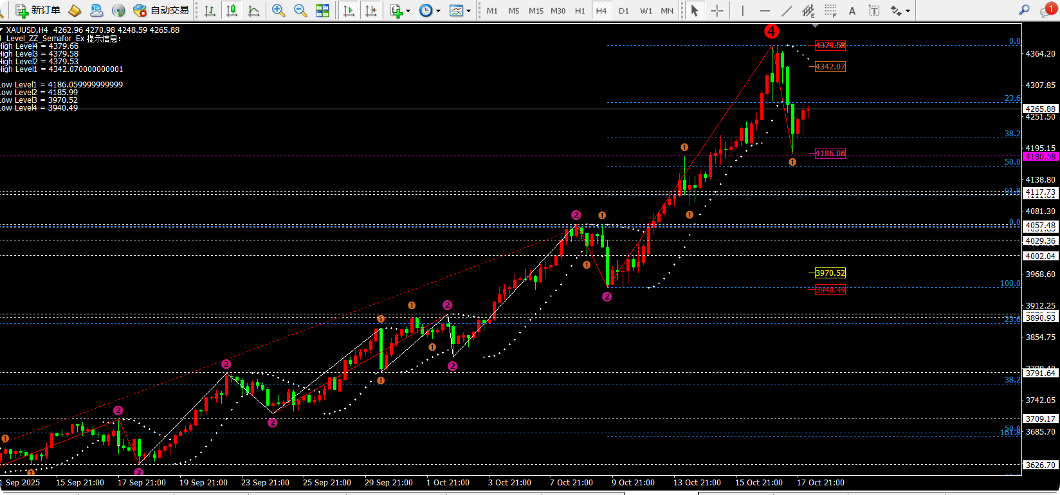1060x495 pixels.
Task: Select the text label tool
Action: (x=874, y=10)
